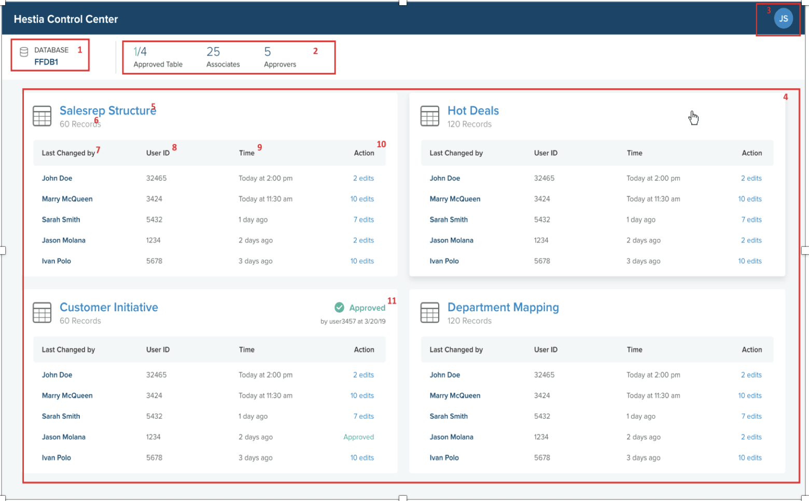809x501 pixels.
Task: Select the FFDB1 database name
Action: [46, 62]
